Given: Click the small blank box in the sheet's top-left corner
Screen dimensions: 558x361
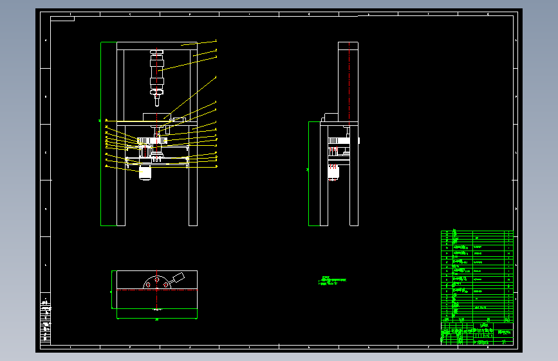Looking at the screenshot, I should 62,19.
